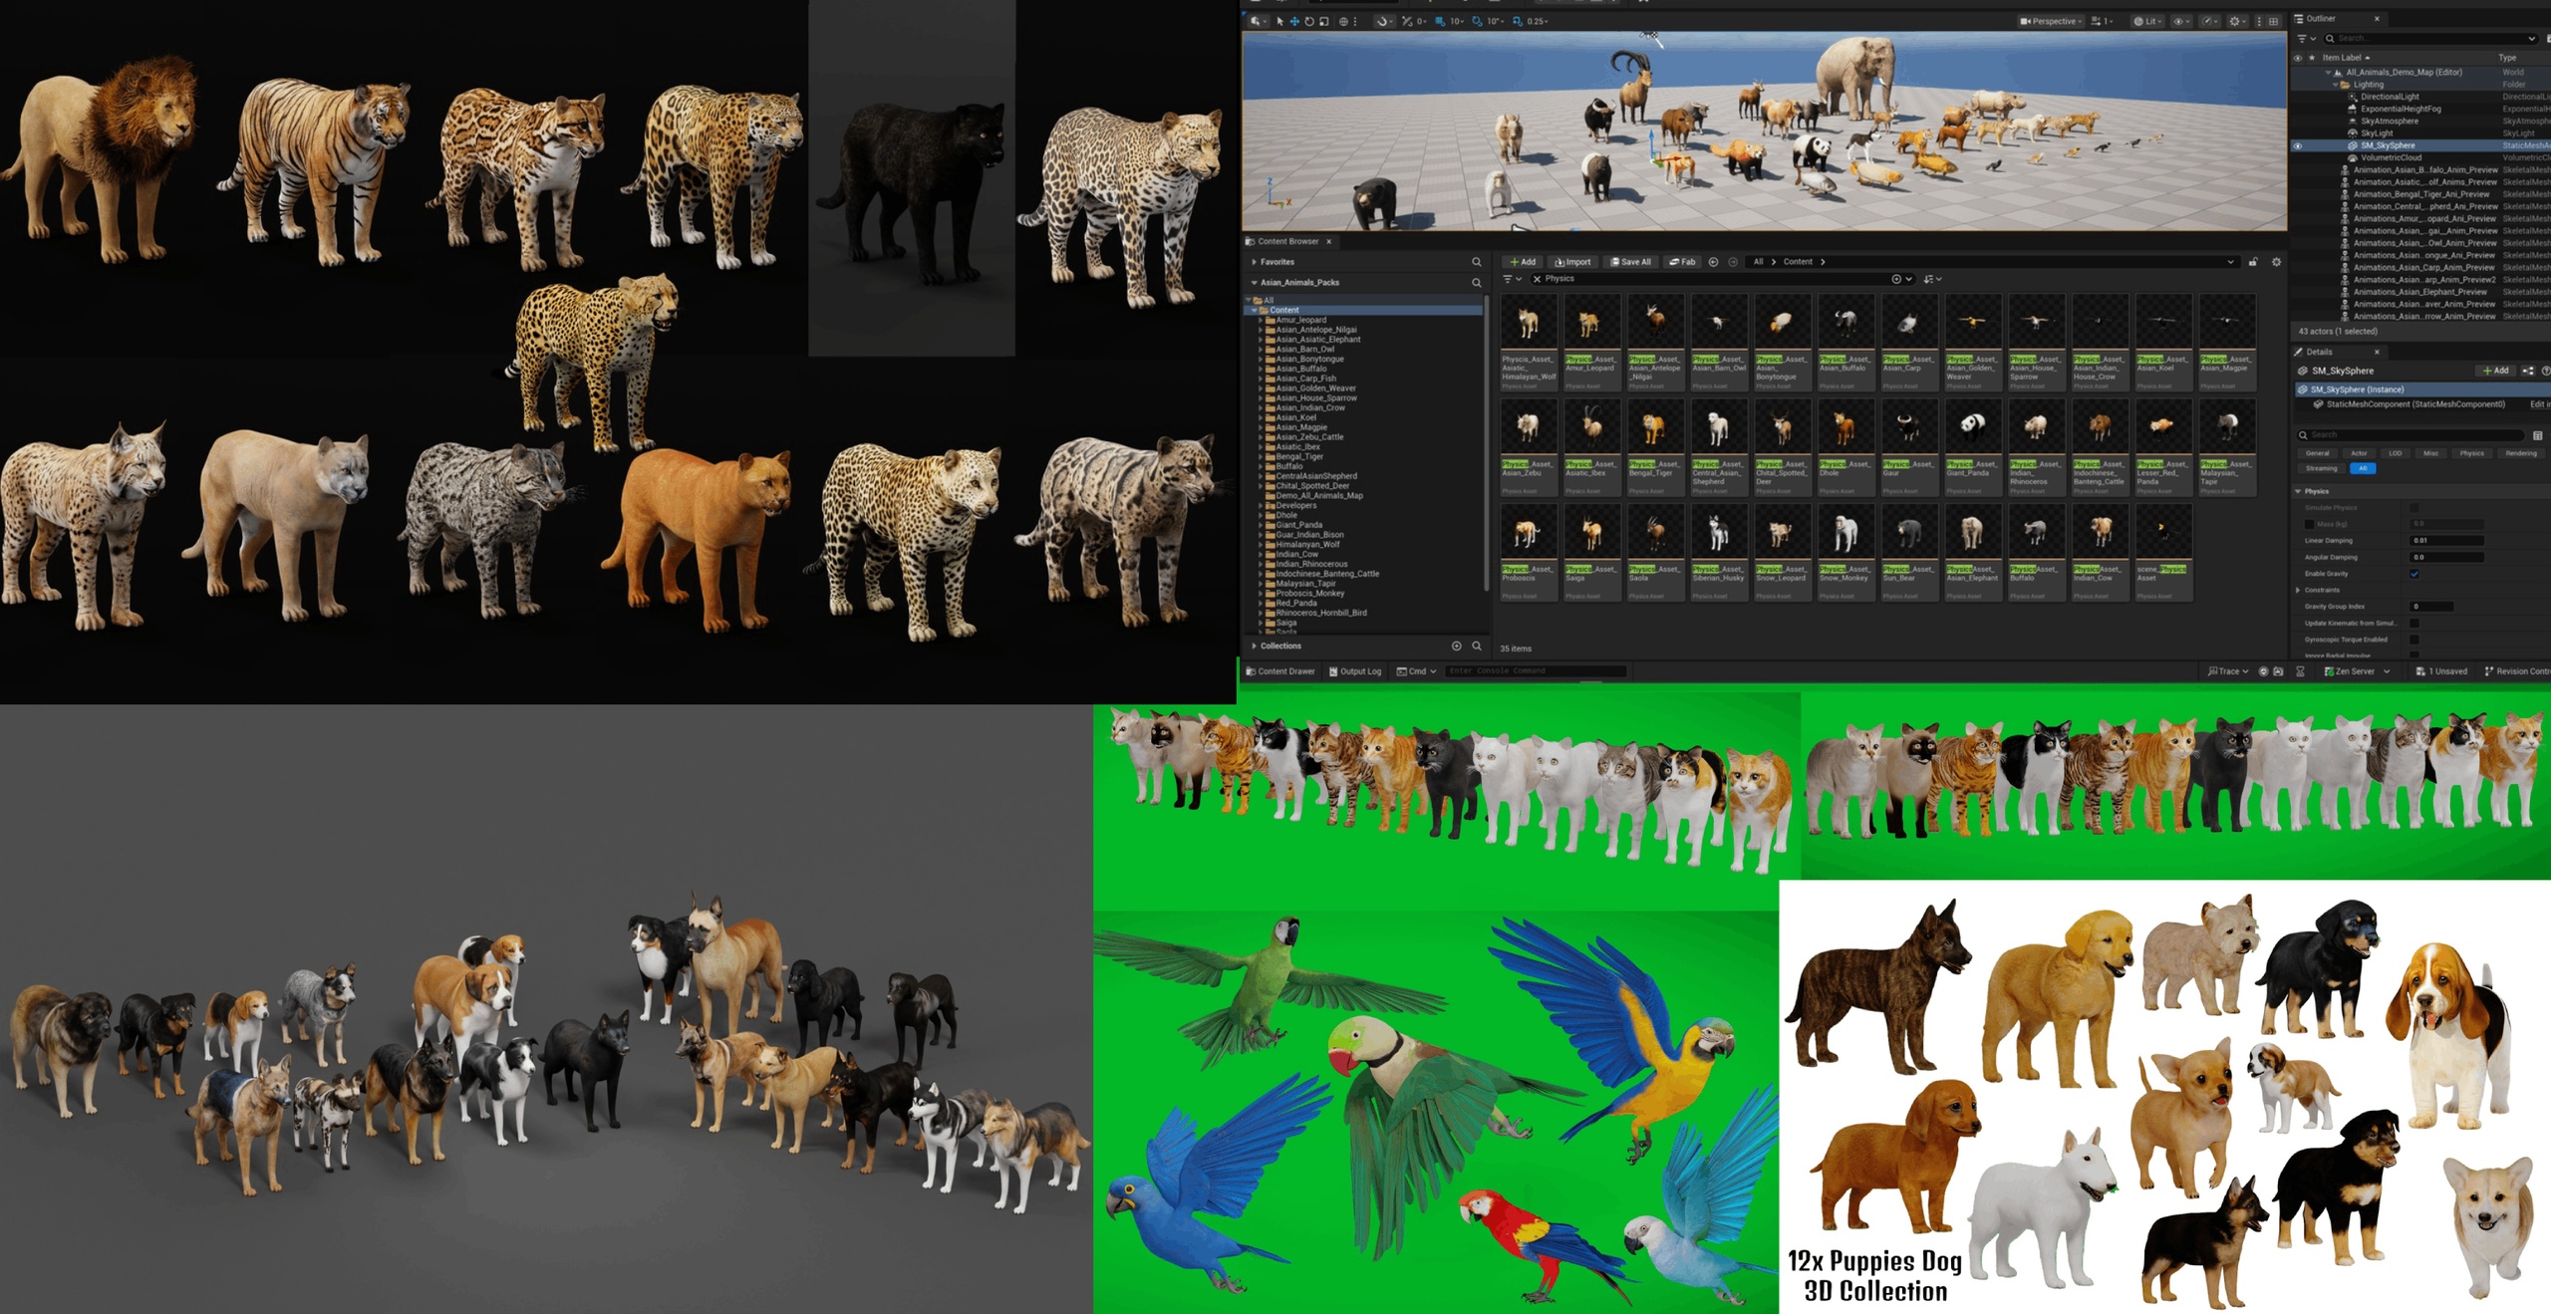Click Save All in Content Browser
The width and height of the screenshot is (2551, 1314).
(1631, 262)
